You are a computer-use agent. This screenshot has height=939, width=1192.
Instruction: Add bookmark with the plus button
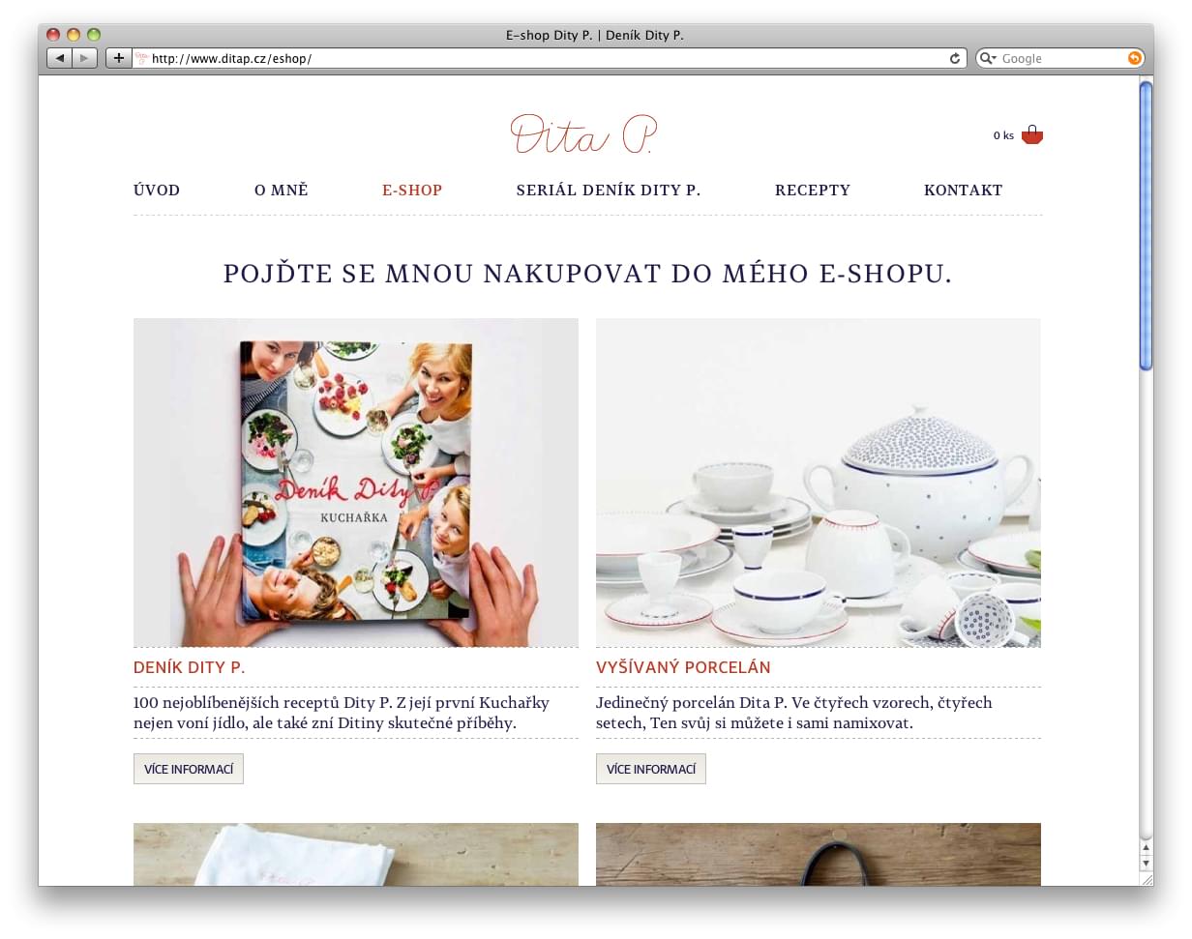point(118,58)
